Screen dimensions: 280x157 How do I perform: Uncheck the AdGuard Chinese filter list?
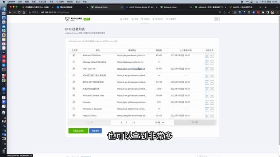point(74,95)
